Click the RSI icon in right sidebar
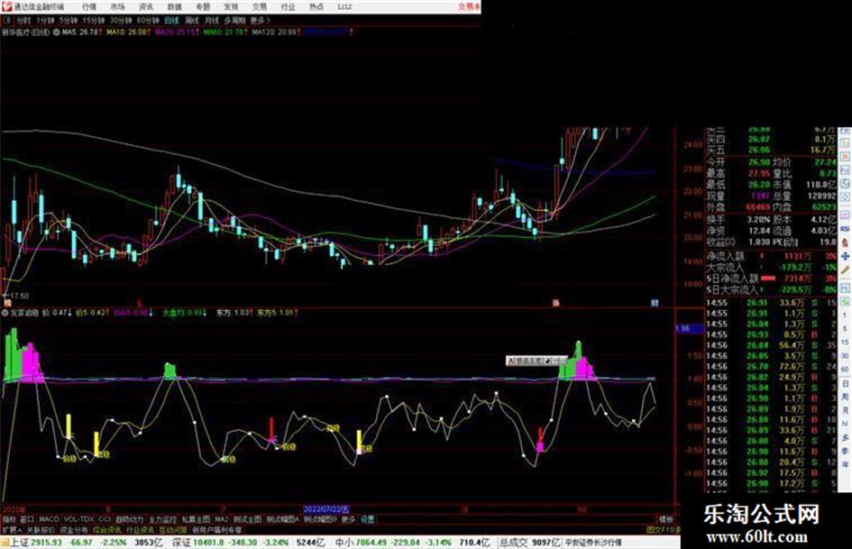 point(845,228)
